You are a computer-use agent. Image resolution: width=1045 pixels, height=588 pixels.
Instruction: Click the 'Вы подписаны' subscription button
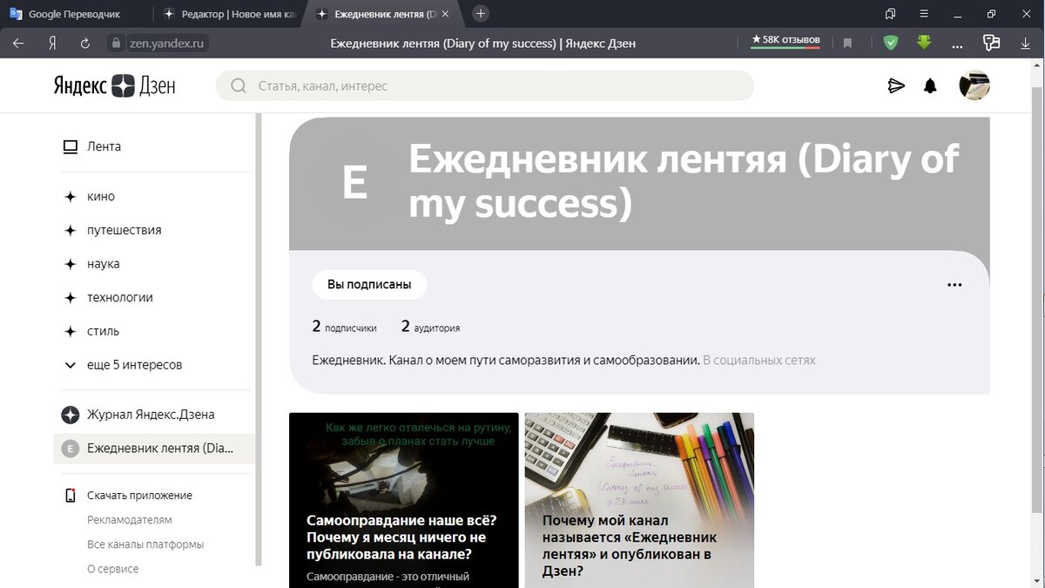pos(369,285)
